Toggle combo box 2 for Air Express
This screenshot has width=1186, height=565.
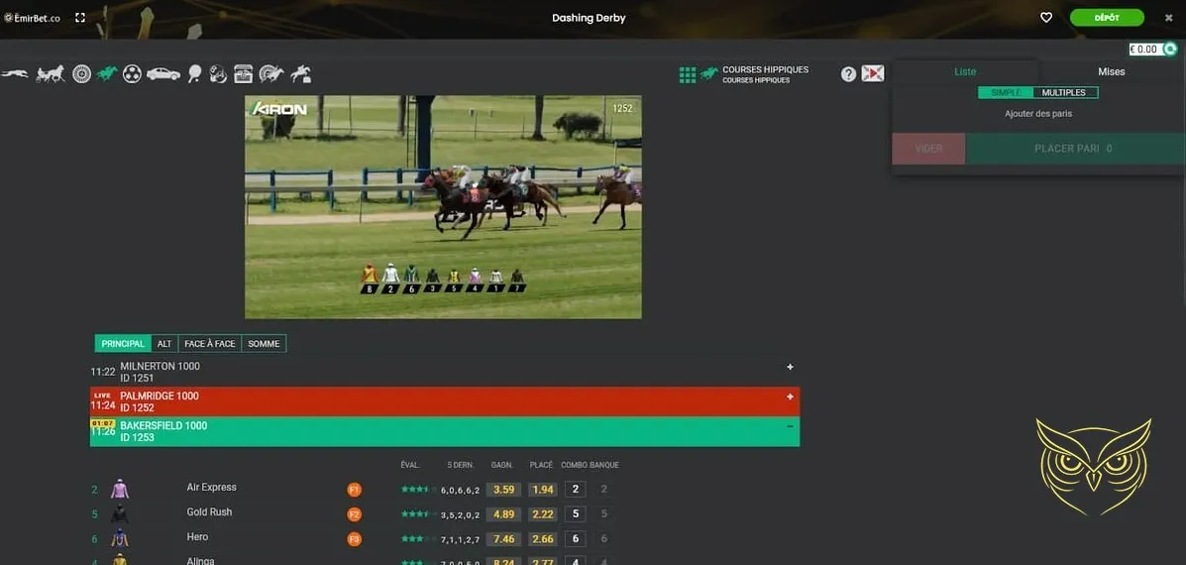pyautogui.click(x=575, y=490)
